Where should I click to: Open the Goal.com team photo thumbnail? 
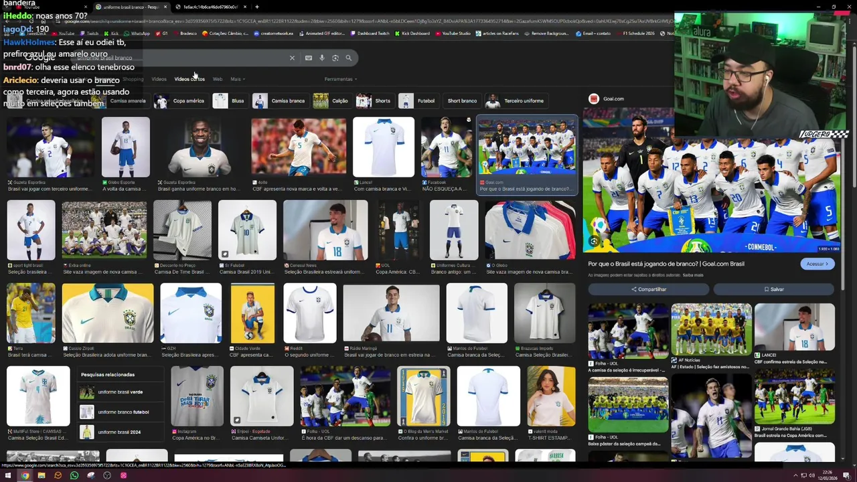click(526, 148)
